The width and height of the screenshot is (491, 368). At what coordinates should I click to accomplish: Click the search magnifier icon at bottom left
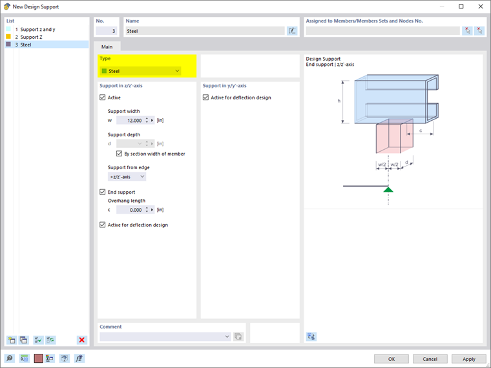point(10,358)
